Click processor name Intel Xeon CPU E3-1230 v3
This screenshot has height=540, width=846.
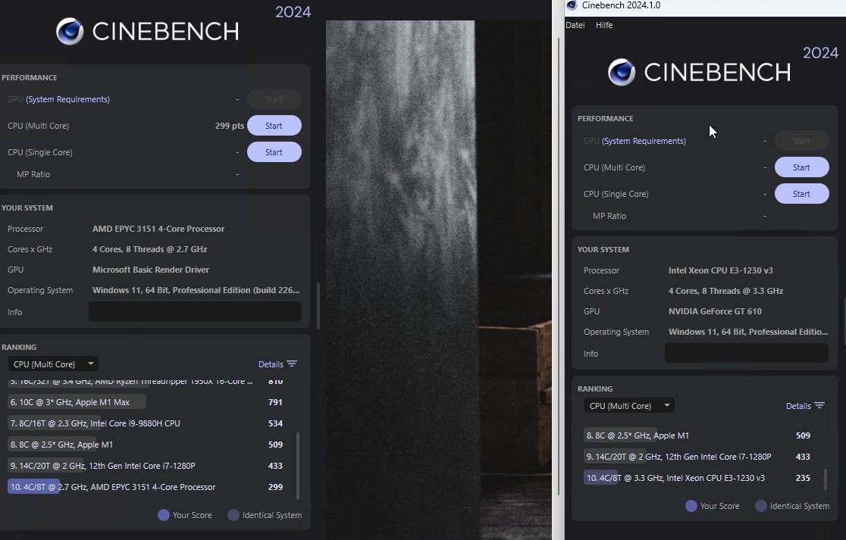tap(720, 270)
